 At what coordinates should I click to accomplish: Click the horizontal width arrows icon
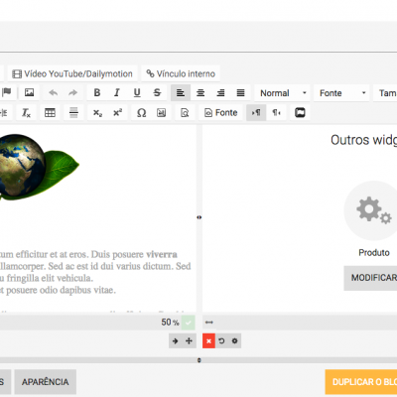(x=209, y=323)
